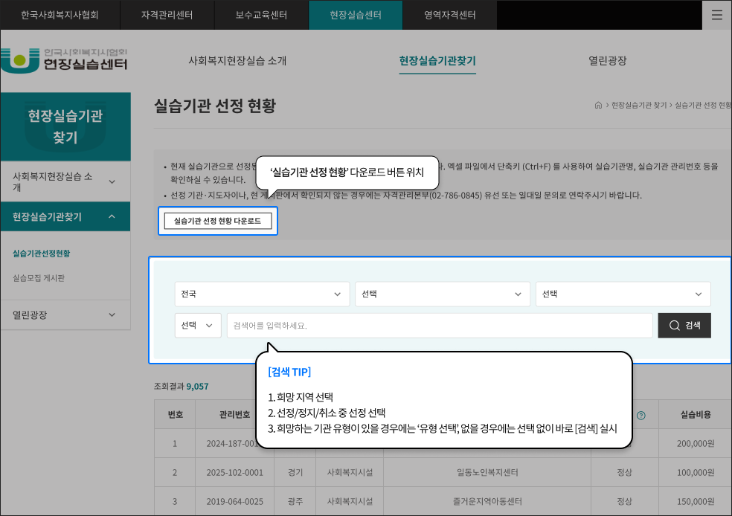Switch to 자격관리센터 tab
This screenshot has height=516, width=732.
[x=167, y=15]
